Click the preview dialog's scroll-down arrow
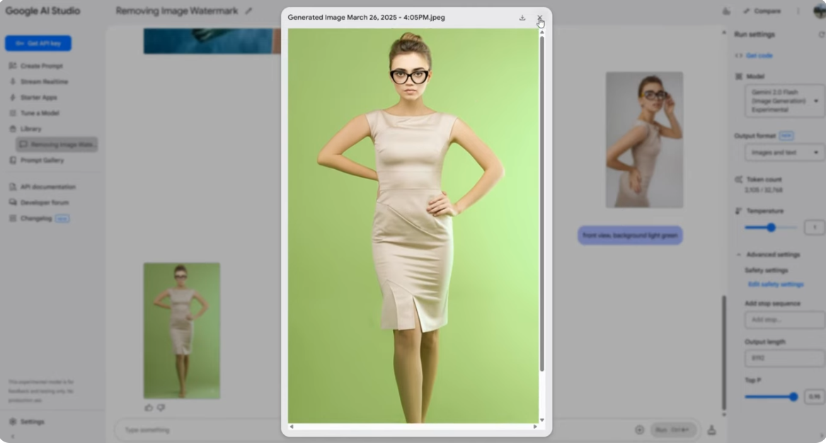This screenshot has width=826, height=443. point(541,420)
